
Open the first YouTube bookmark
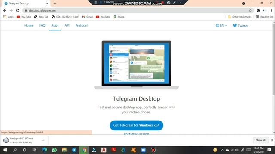[24, 17]
